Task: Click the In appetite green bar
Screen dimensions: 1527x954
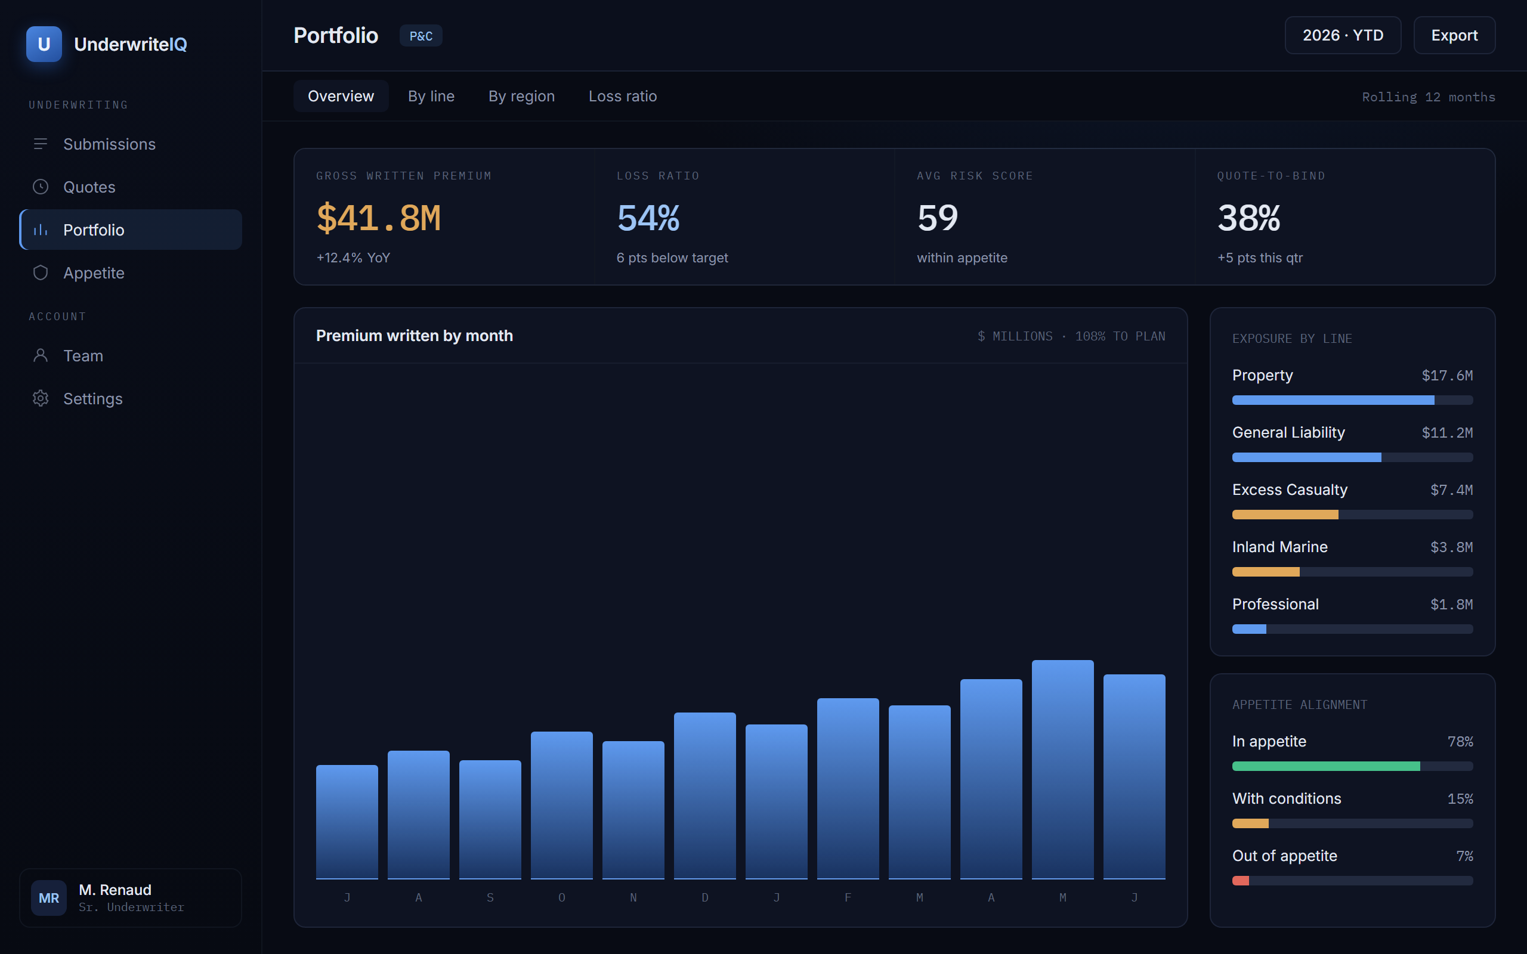Action: pyautogui.click(x=1327, y=766)
